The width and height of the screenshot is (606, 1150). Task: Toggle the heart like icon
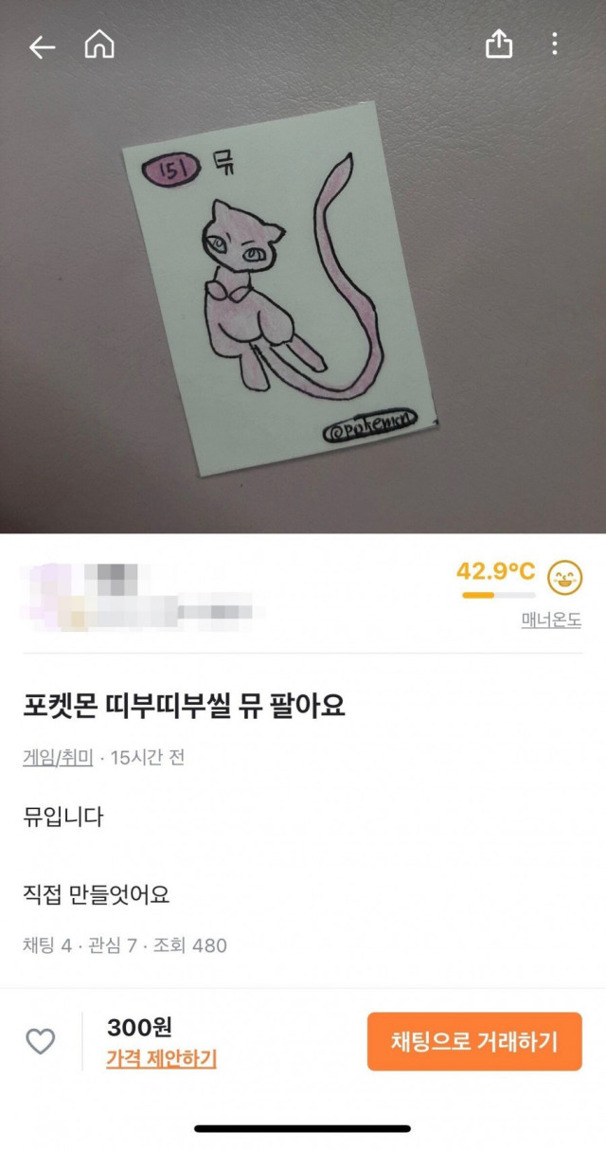coord(40,1042)
